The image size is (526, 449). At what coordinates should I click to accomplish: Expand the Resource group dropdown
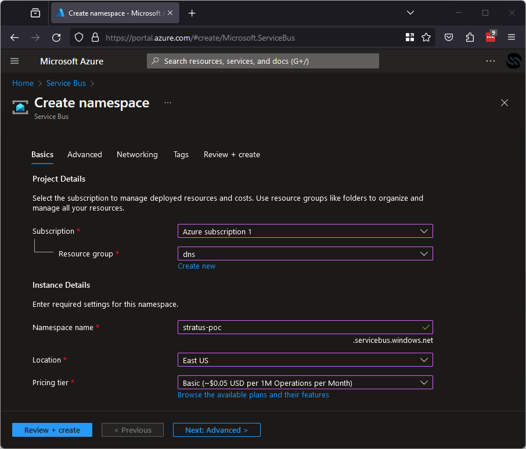(x=305, y=254)
